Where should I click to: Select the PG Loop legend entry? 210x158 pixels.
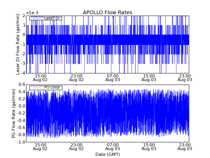click(51, 87)
